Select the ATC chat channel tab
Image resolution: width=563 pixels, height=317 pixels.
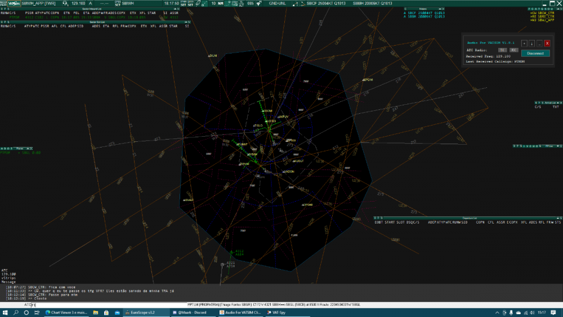pyautogui.click(x=5, y=270)
